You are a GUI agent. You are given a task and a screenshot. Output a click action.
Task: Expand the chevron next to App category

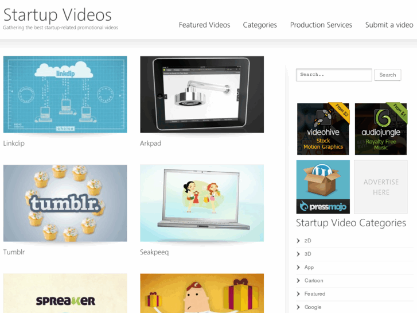click(298, 267)
